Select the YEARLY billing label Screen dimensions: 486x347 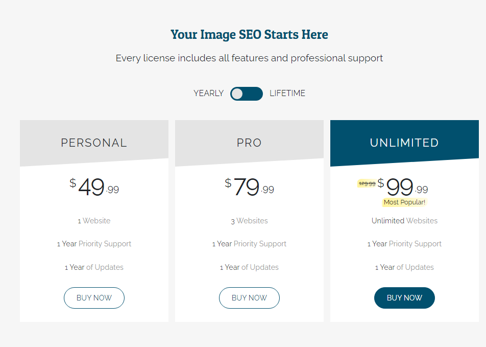tap(209, 93)
